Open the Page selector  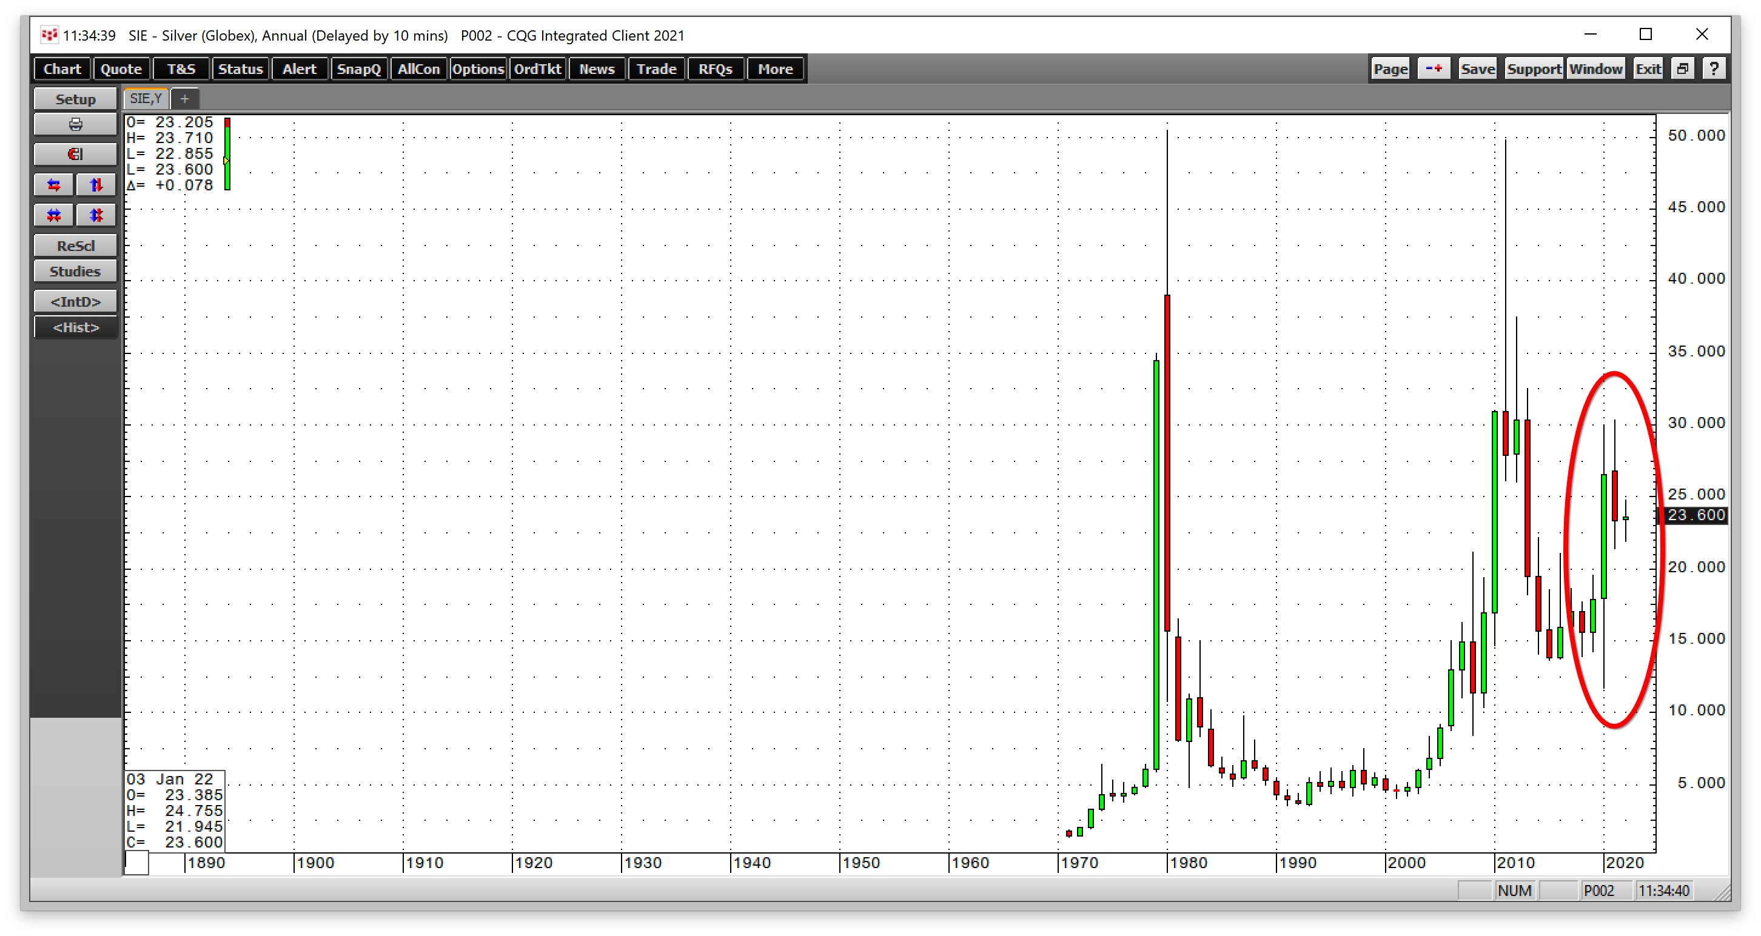click(x=1389, y=69)
